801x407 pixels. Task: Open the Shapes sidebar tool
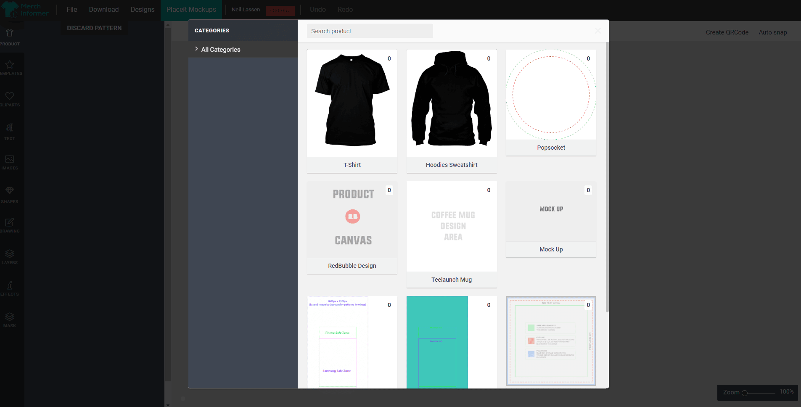pos(10,195)
